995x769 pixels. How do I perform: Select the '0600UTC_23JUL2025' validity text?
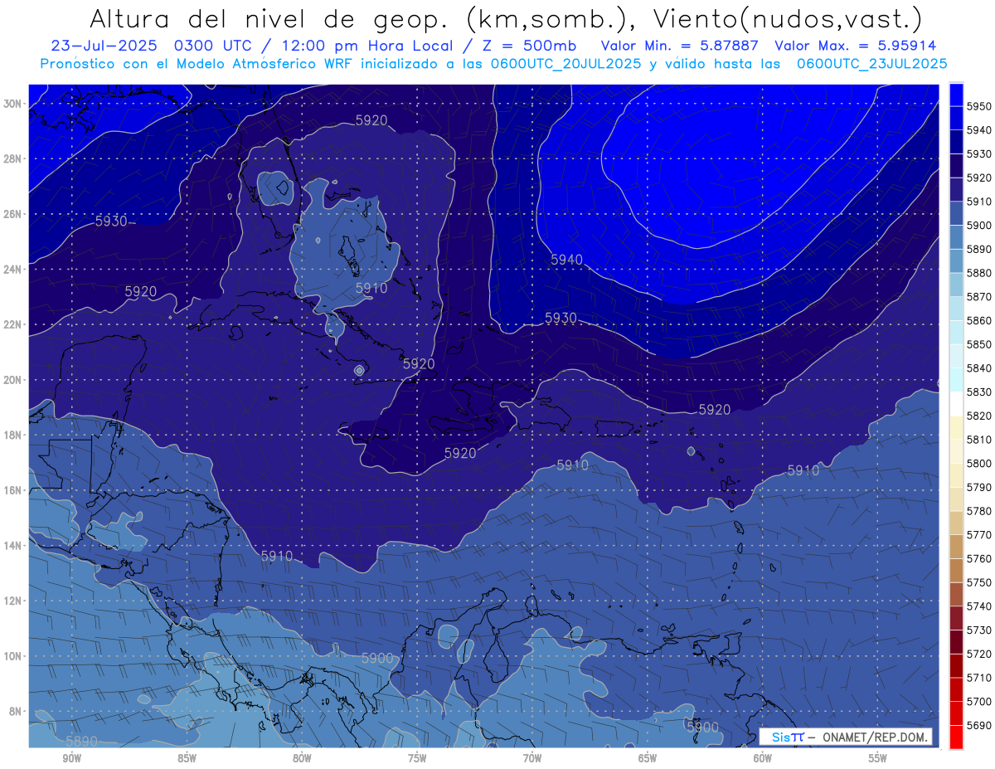(871, 63)
